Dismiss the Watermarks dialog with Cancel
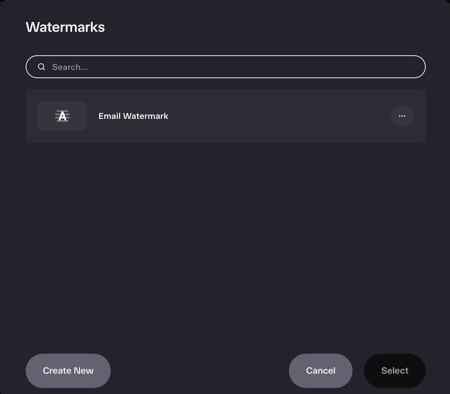The image size is (450, 394). [x=321, y=371]
